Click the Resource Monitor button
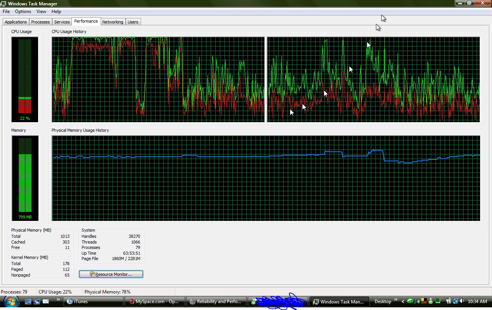The height and width of the screenshot is (310, 492). (111, 274)
